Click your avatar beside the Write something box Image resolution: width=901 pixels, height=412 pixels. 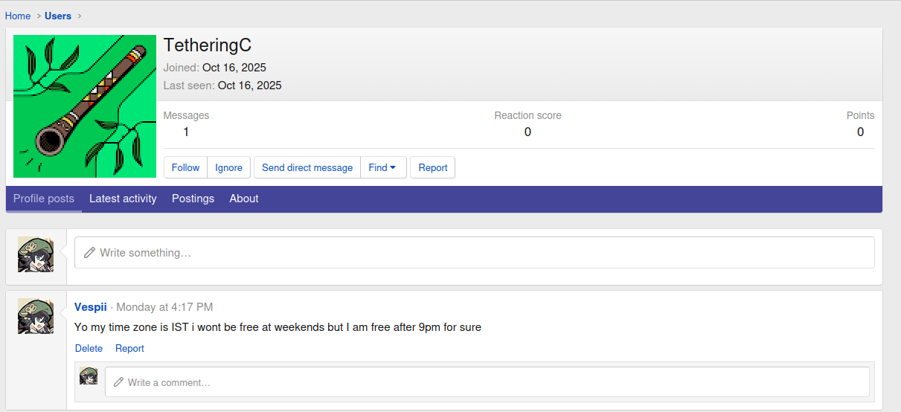pos(36,255)
